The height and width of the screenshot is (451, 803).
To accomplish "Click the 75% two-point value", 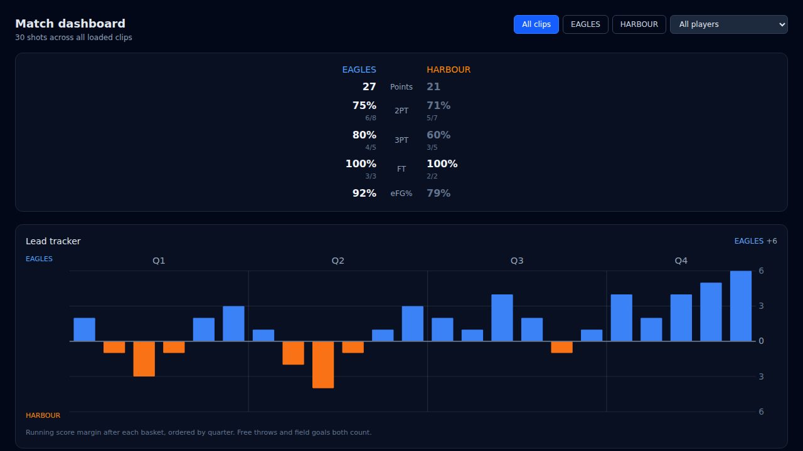I will pyautogui.click(x=364, y=105).
